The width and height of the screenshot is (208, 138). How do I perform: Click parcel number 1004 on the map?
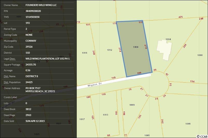pos(168,39)
